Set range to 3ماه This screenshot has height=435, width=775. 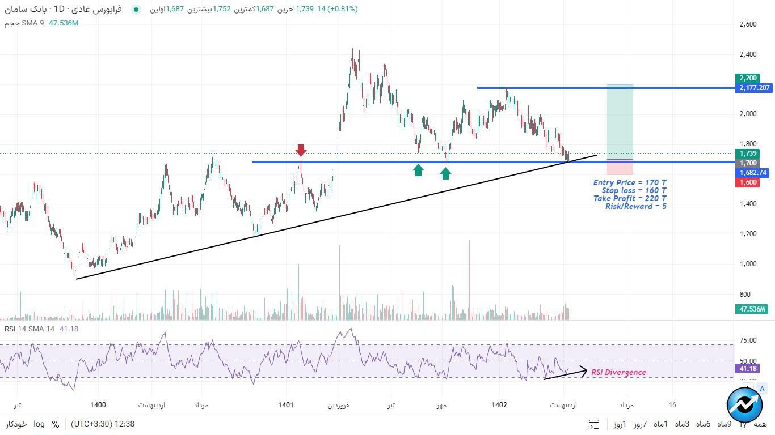(x=681, y=424)
